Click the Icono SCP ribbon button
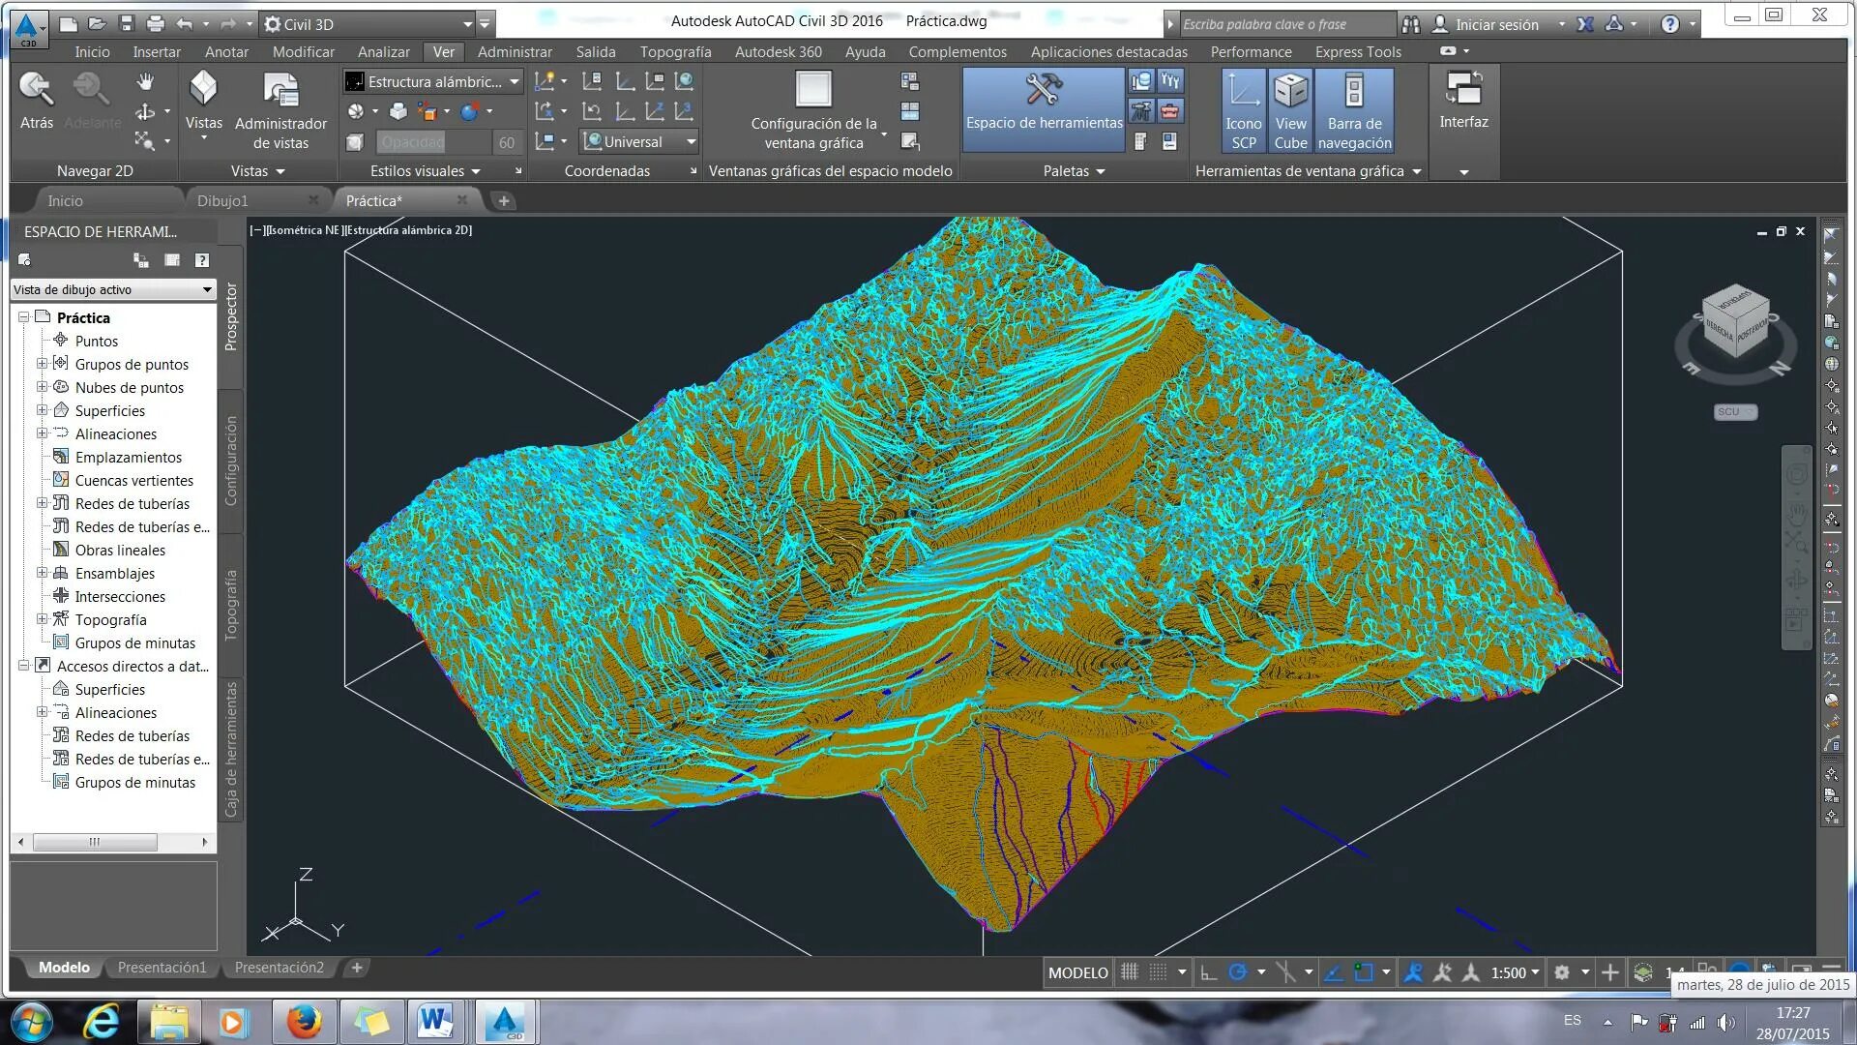The image size is (1857, 1045). pyautogui.click(x=1243, y=109)
